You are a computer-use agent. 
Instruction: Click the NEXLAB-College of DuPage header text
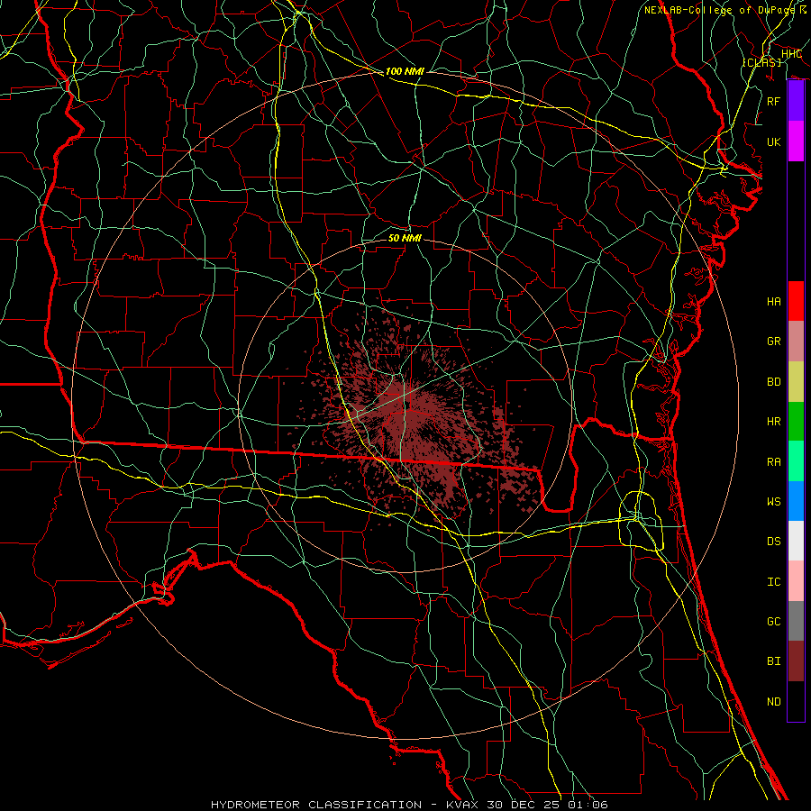[x=721, y=10]
